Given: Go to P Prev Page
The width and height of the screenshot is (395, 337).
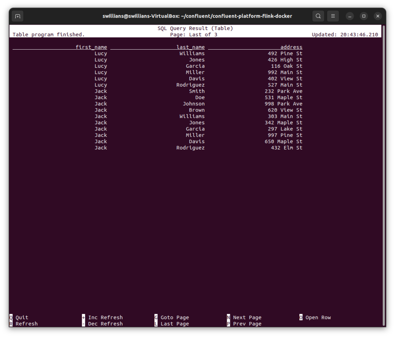Looking at the screenshot, I should 245,324.
